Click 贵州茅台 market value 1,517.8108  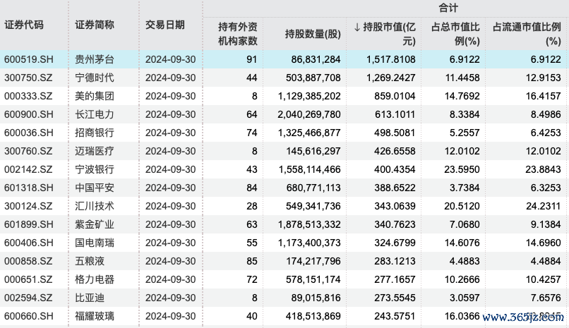pos(391,59)
